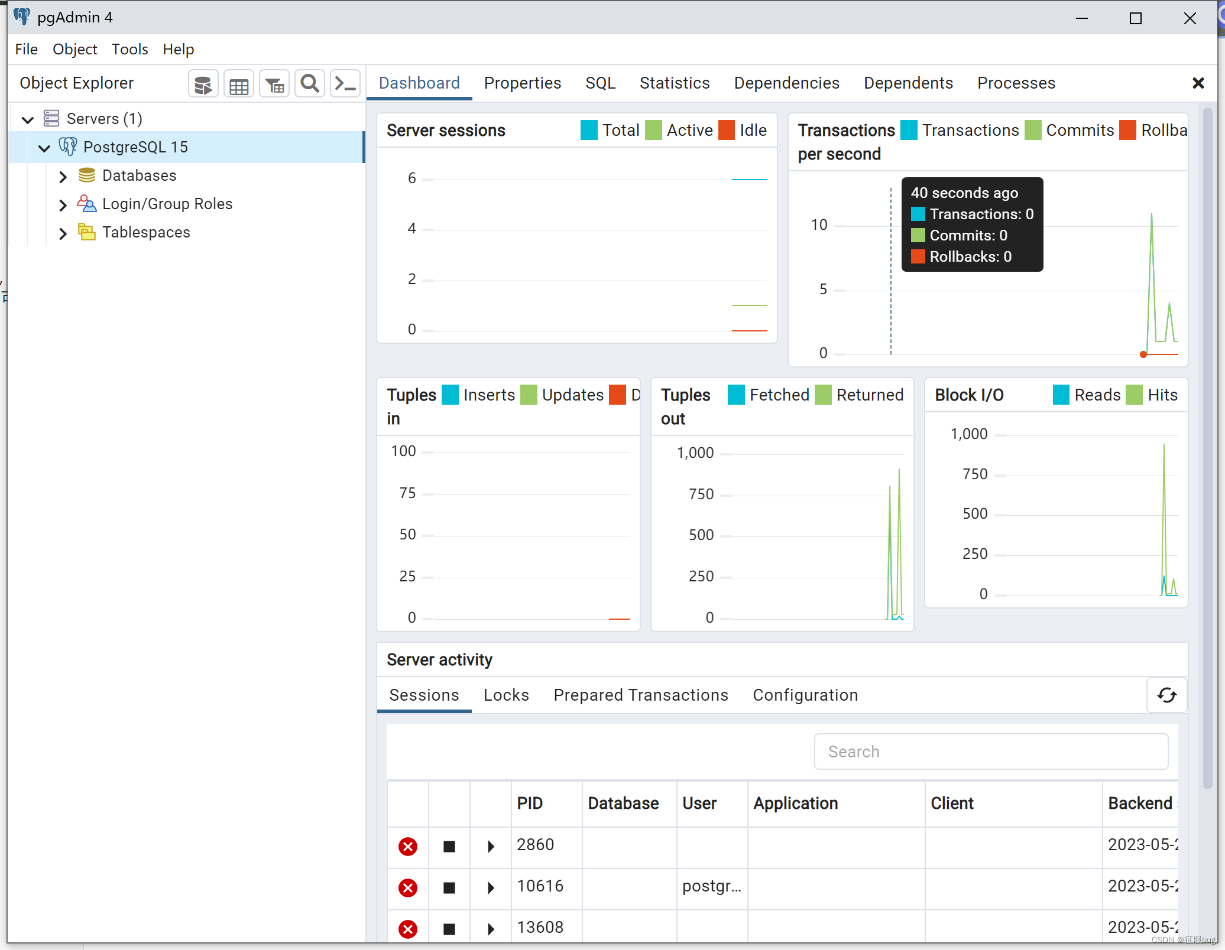The height and width of the screenshot is (950, 1225).
Task: Click the Active legend swatch in Server sessions
Action: pos(653,130)
